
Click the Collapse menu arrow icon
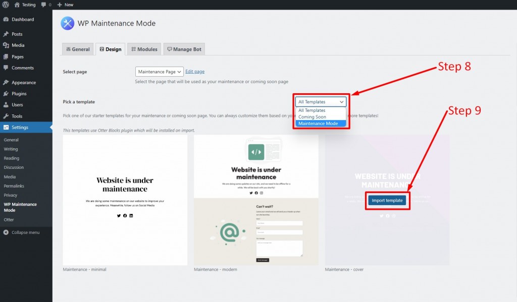coord(6,232)
